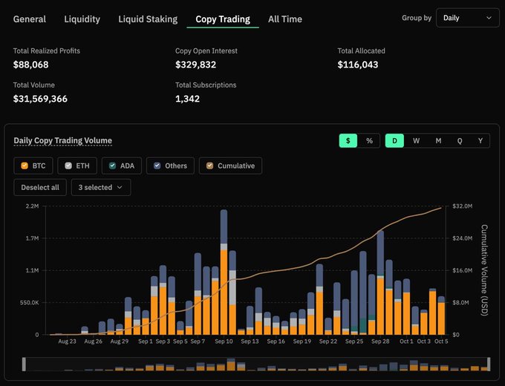The height and width of the screenshot is (386, 505).
Task: Select the W weekly interval
Action: coord(416,141)
